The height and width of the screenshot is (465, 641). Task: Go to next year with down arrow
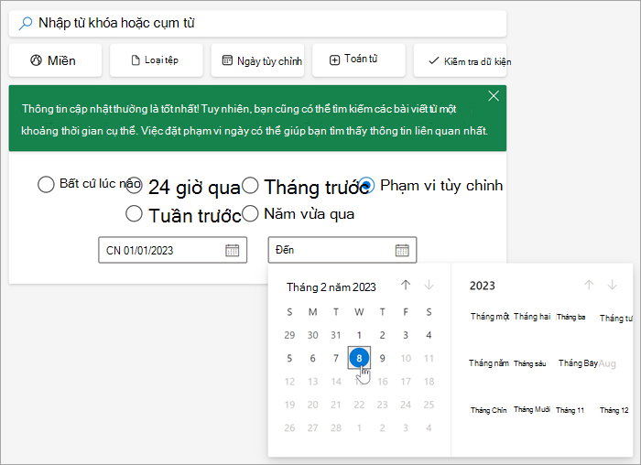point(612,285)
